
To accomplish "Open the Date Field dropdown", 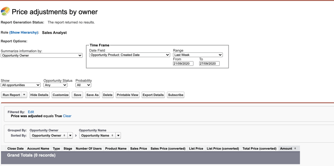I will coord(129,55).
